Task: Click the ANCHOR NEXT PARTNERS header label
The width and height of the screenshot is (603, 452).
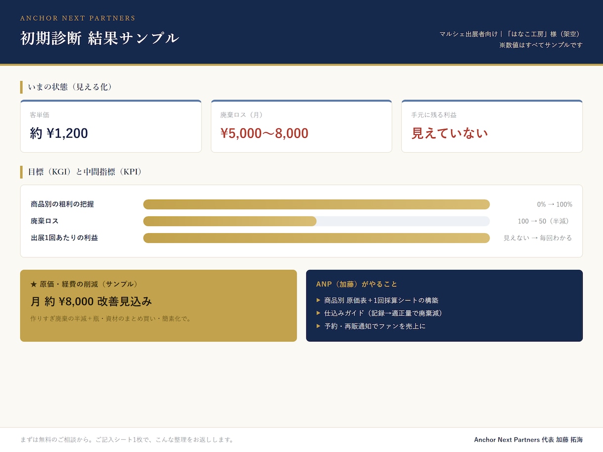Action: [78, 18]
